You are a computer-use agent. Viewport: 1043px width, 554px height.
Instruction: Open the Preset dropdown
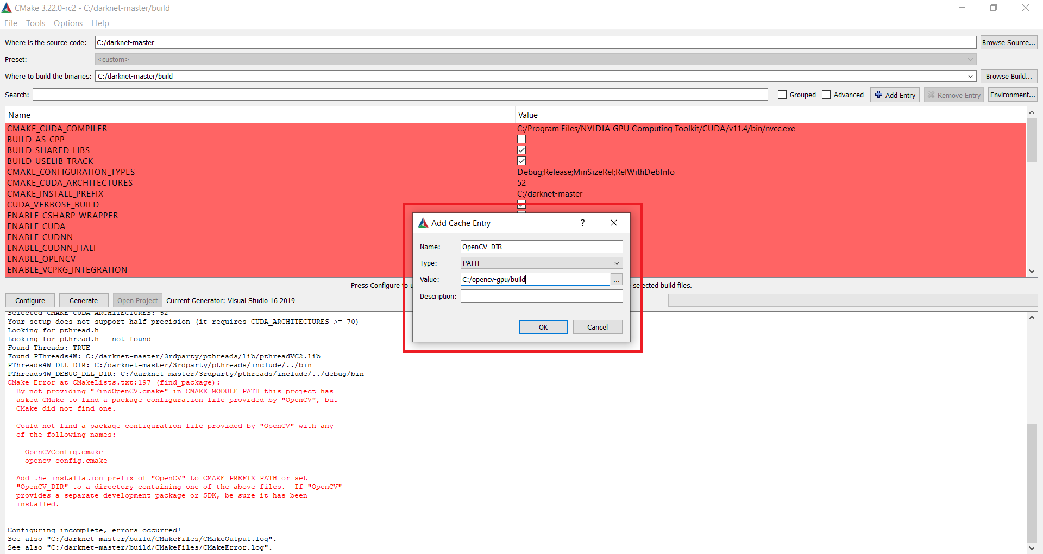[970, 59]
